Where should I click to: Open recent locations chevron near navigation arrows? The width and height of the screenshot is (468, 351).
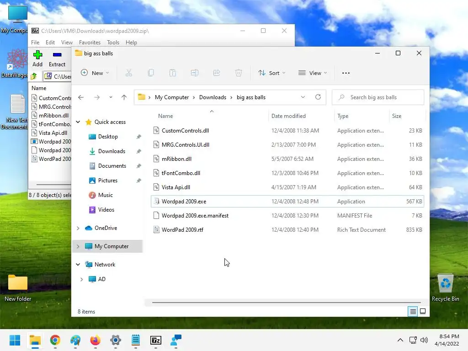111,97
